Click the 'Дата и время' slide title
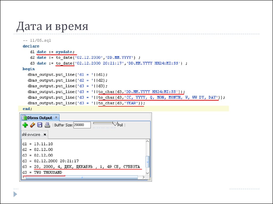Image resolution: width=273 pixels, height=204 pixels. click(x=52, y=26)
